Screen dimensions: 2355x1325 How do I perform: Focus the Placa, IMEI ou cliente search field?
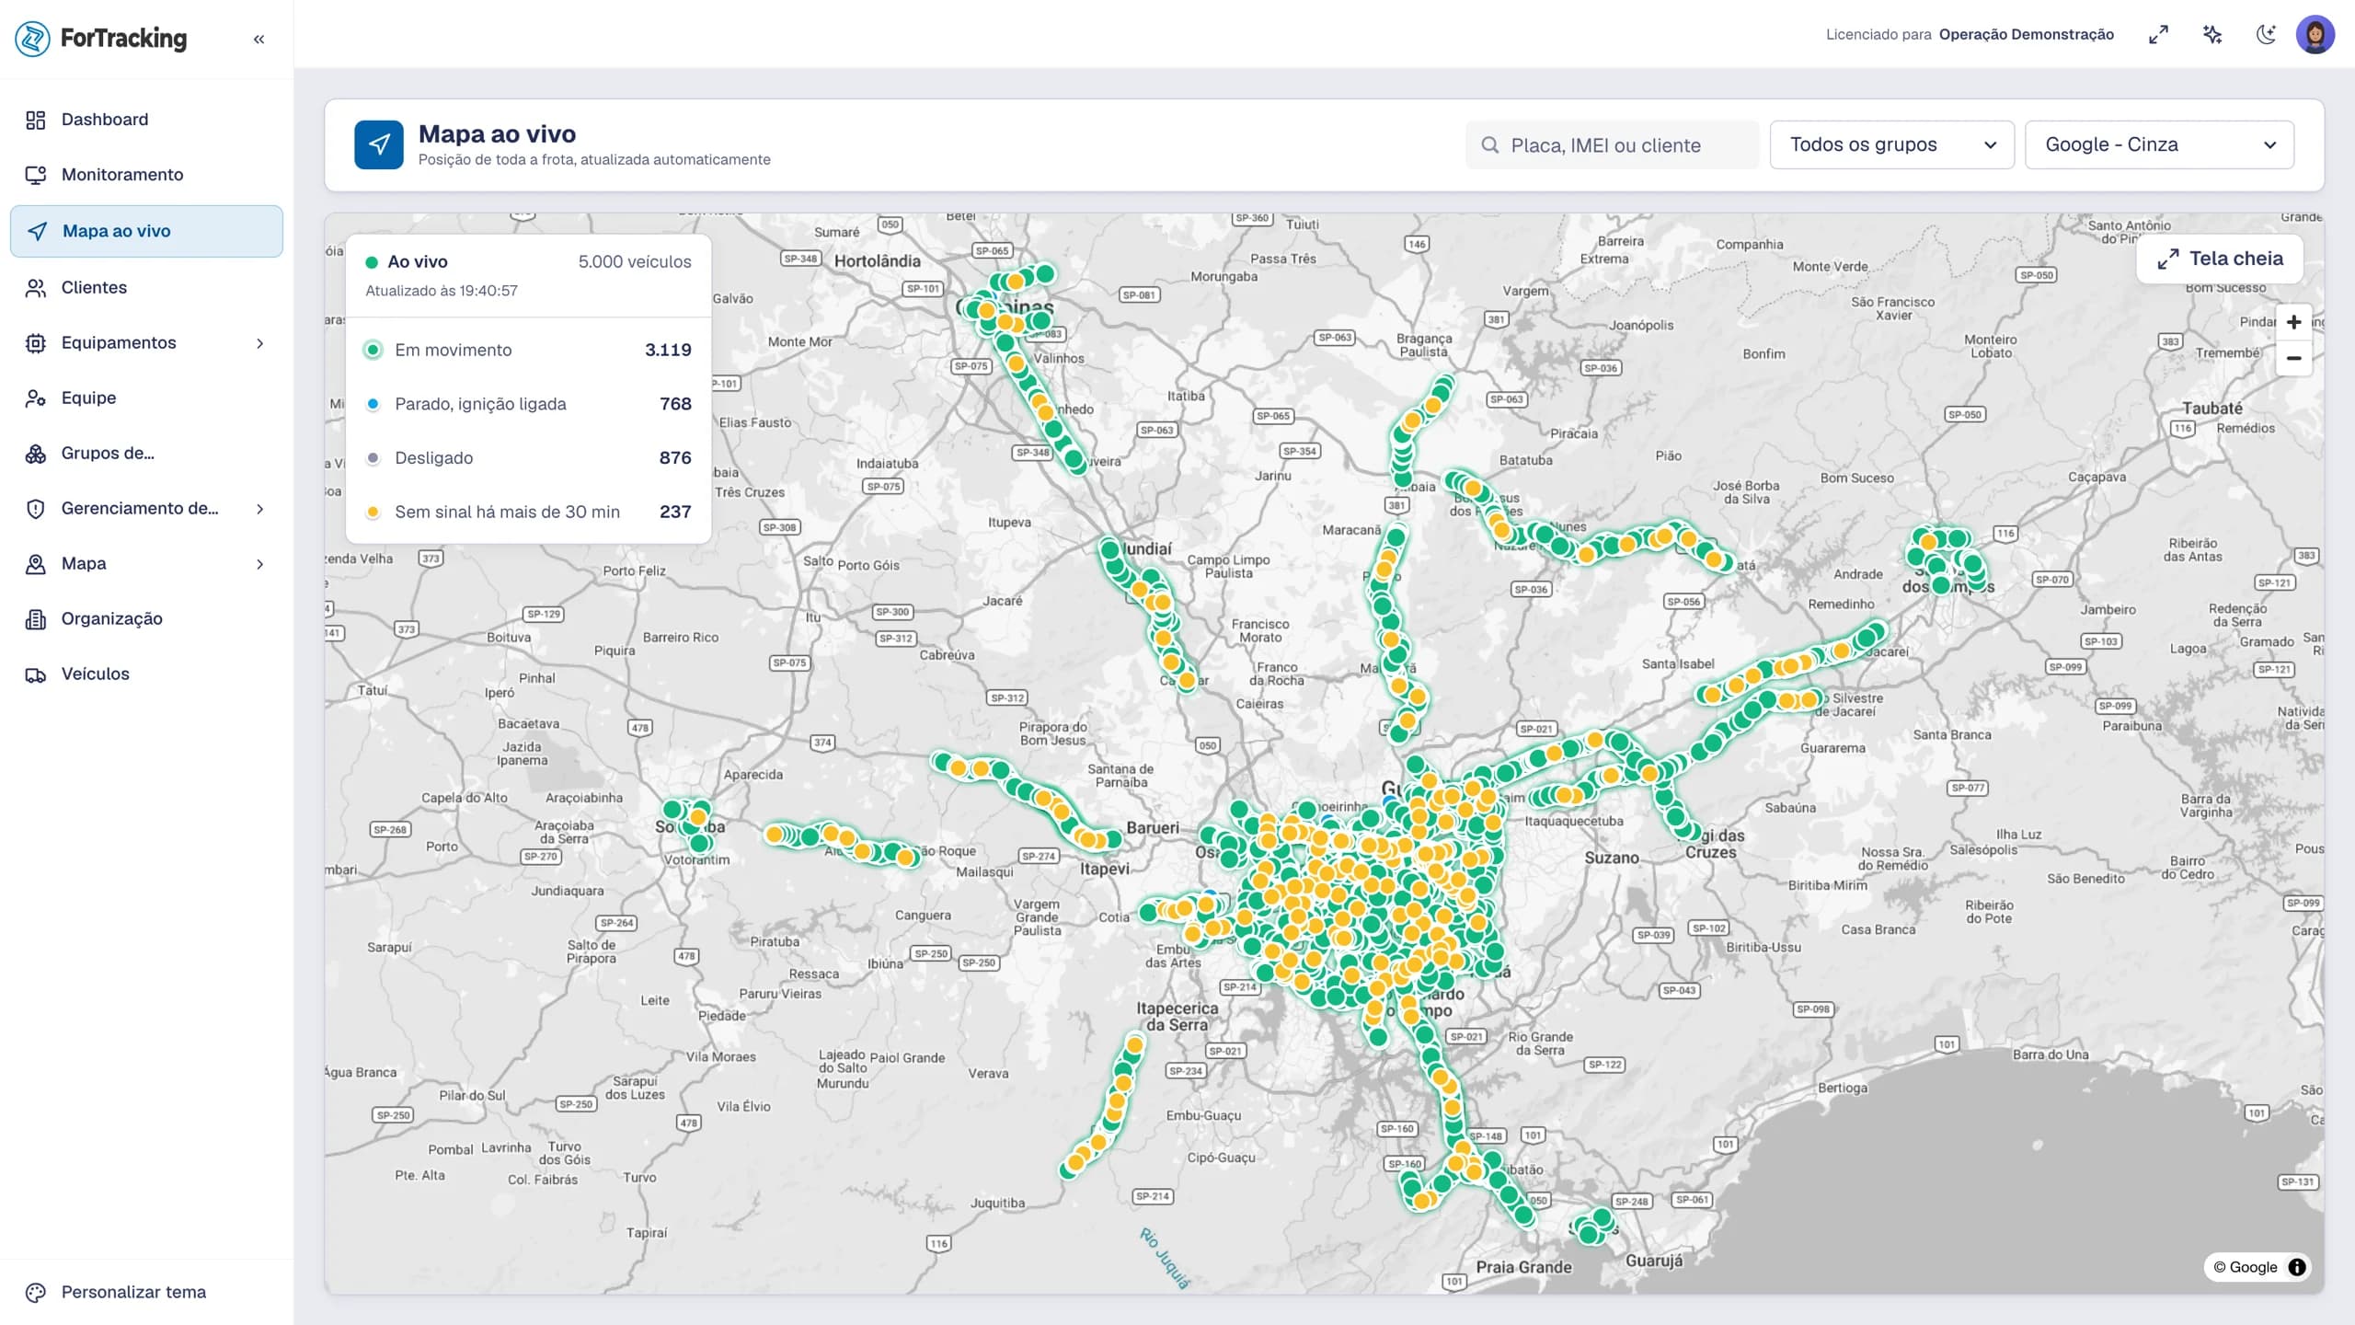1612,145
